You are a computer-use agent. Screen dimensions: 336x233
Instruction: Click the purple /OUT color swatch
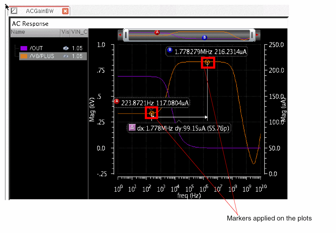24,48
